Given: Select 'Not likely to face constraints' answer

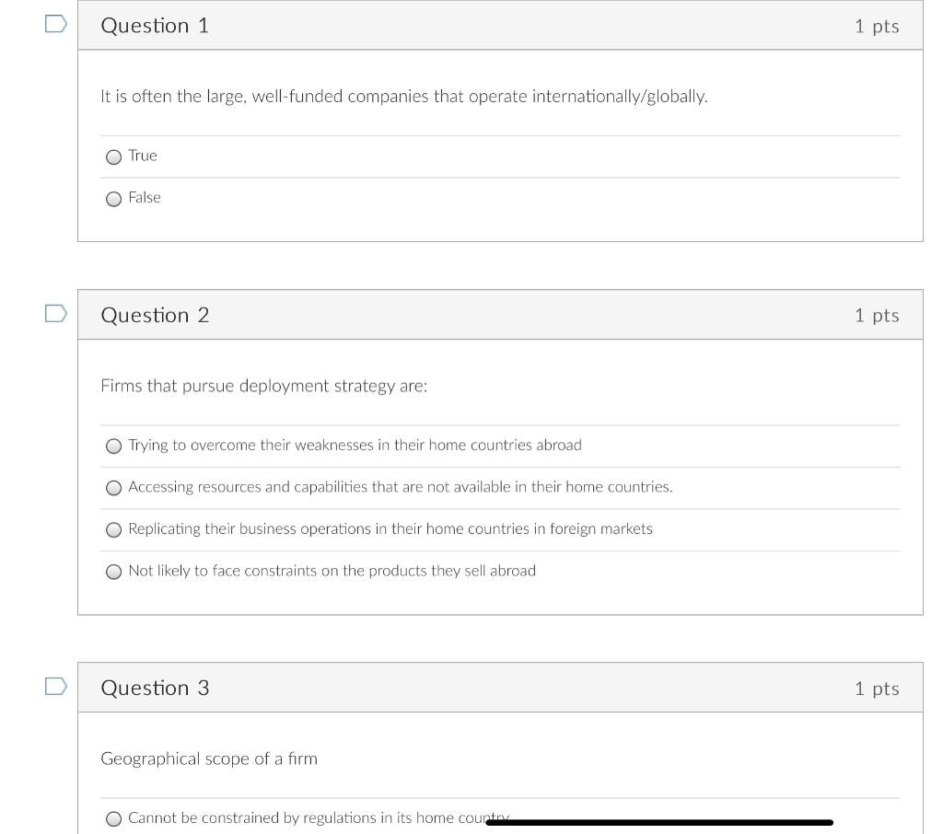Looking at the screenshot, I should click(114, 572).
